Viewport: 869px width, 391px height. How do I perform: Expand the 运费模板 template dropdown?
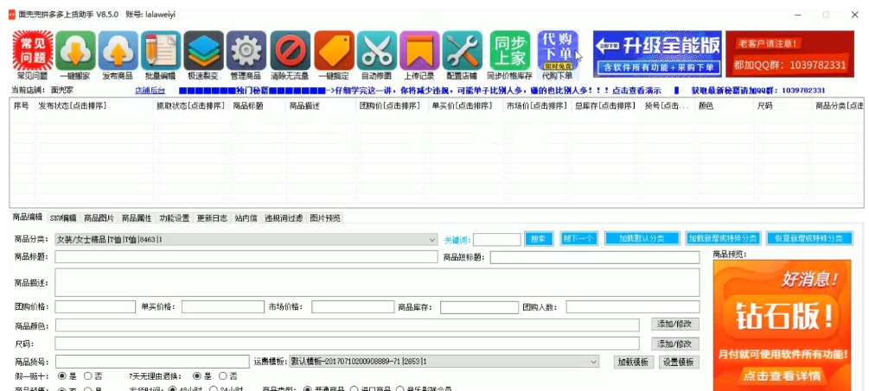tap(594, 362)
